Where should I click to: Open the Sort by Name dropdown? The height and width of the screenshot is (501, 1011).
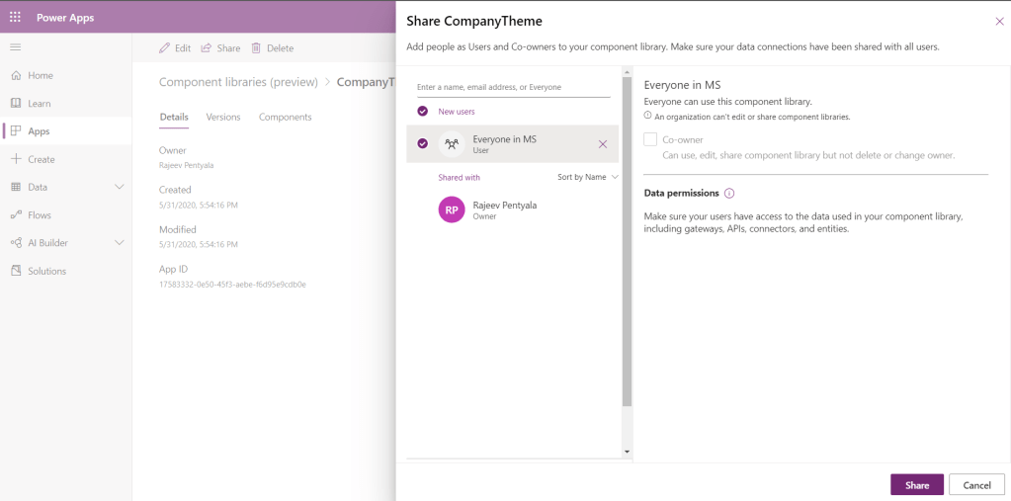point(587,177)
